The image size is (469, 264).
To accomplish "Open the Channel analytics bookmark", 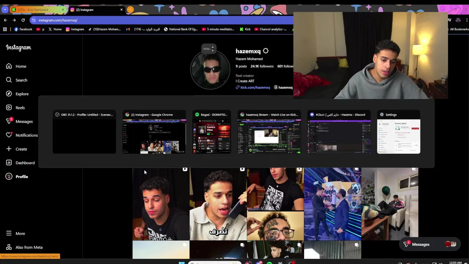I will 270,29.
